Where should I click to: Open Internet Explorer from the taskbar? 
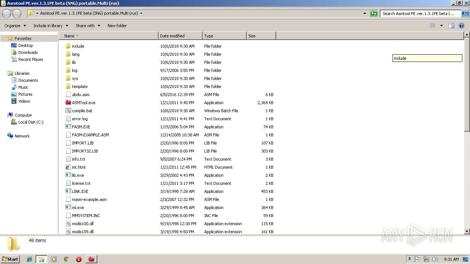tap(29, 259)
